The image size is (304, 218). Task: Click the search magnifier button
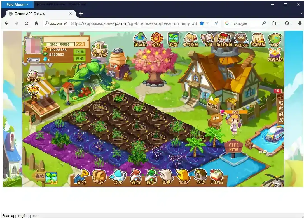[x=264, y=23]
